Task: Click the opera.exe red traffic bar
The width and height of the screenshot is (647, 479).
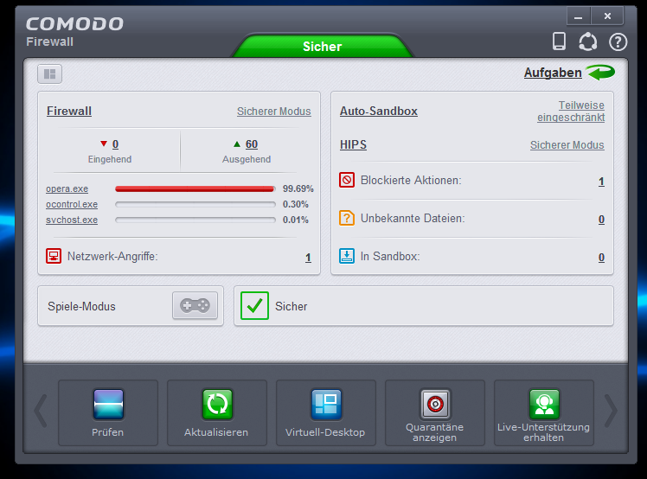Action: point(195,189)
